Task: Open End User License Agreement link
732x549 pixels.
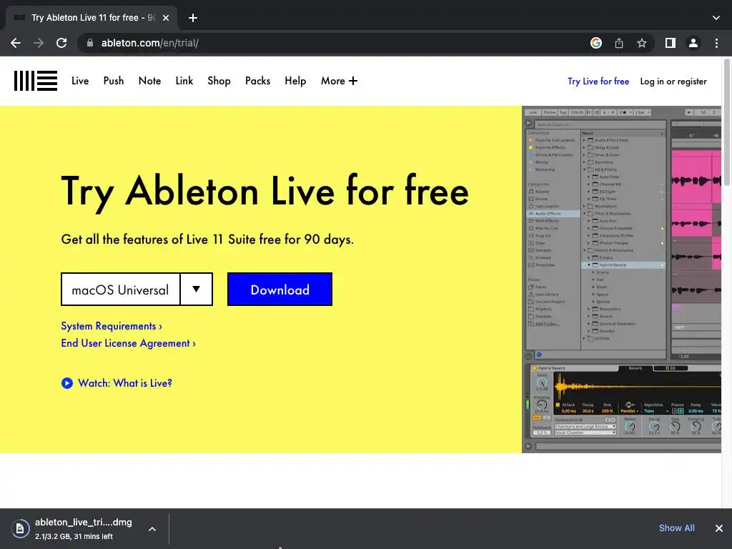Action: pos(129,343)
